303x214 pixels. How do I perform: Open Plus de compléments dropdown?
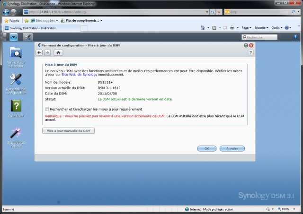81,20
